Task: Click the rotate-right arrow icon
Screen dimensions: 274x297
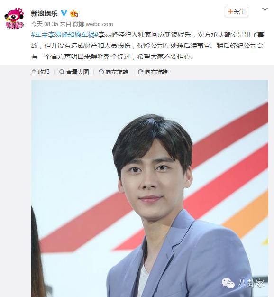Action: click(140, 72)
